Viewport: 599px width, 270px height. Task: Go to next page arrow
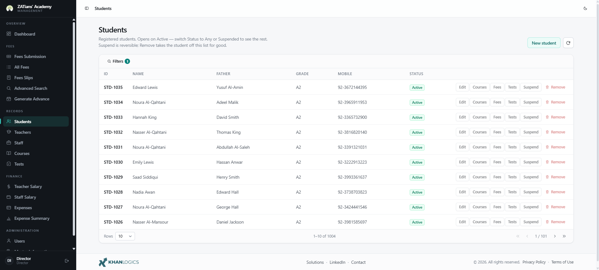point(555,236)
